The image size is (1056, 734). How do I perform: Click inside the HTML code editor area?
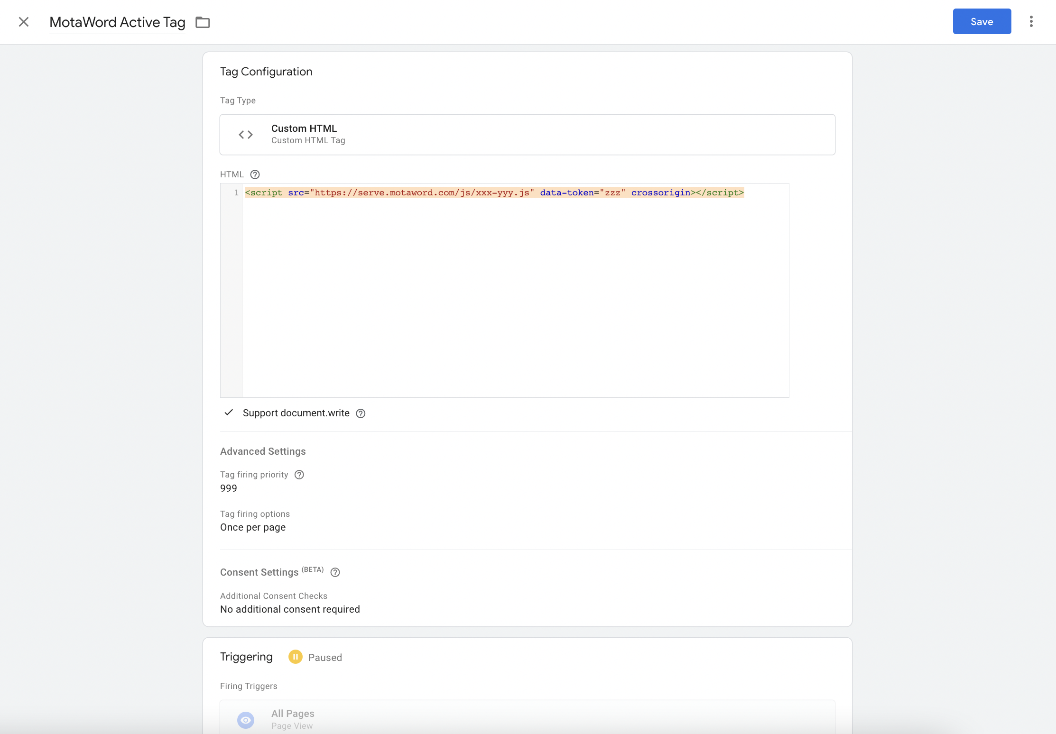pyautogui.click(x=515, y=294)
